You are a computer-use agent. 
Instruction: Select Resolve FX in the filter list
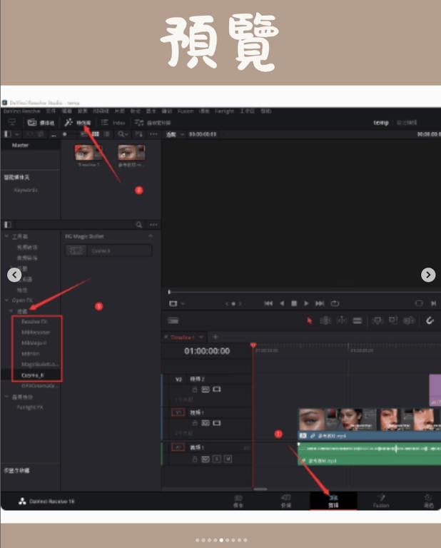[x=34, y=321]
